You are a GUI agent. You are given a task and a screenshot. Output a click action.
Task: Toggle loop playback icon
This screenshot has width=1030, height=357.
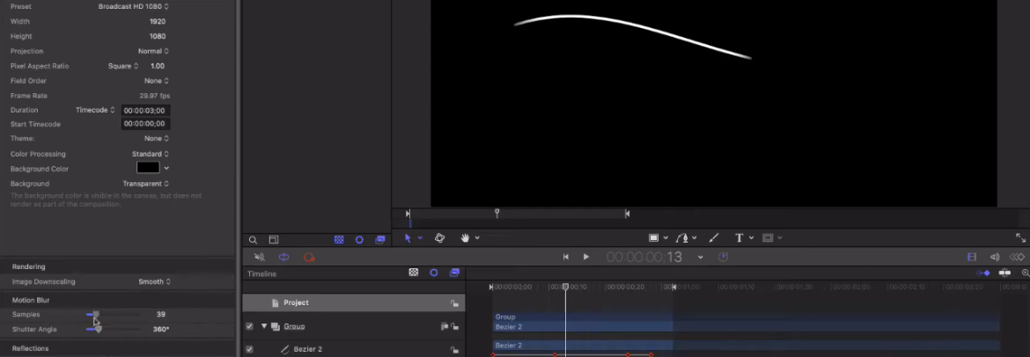tap(283, 258)
